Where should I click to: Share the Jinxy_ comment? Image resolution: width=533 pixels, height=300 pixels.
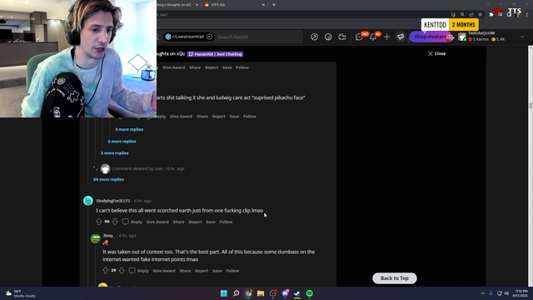coord(185,271)
